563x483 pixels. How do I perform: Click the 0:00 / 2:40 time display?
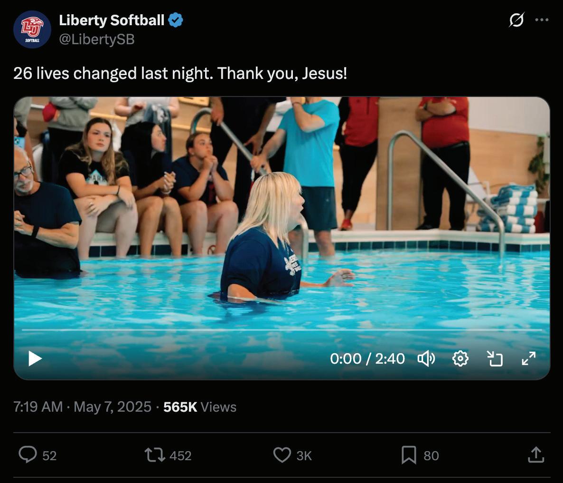tap(367, 358)
